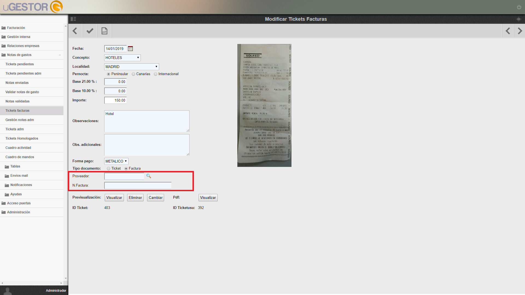
Task: Search provider with magnifying glass icon
Action: coord(149,176)
